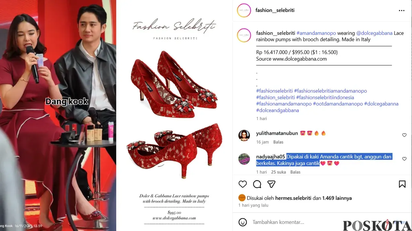Click the red shoes post image
The image size is (412, 231).
(x=174, y=116)
